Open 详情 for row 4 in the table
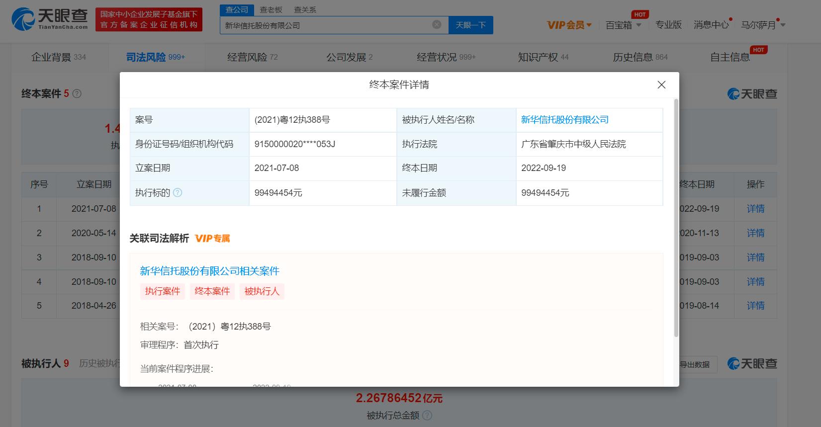821x427 pixels. [755, 282]
